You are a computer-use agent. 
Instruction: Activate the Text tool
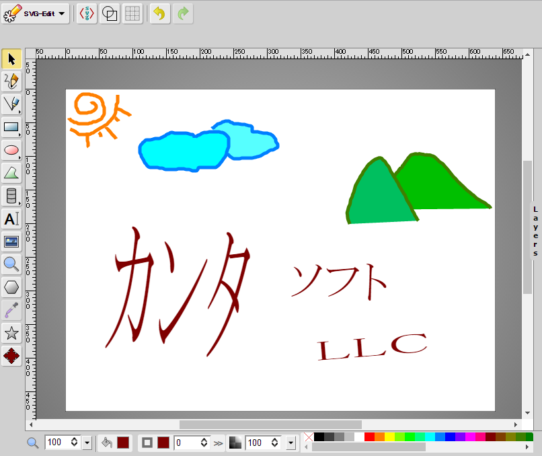[11, 219]
